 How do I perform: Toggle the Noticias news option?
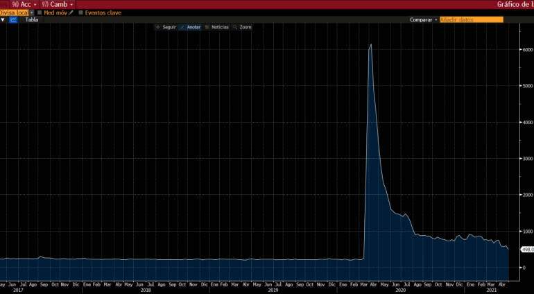217,27
